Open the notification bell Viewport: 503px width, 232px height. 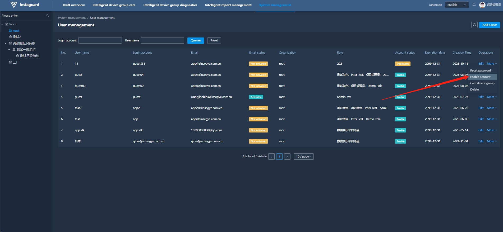474,5
